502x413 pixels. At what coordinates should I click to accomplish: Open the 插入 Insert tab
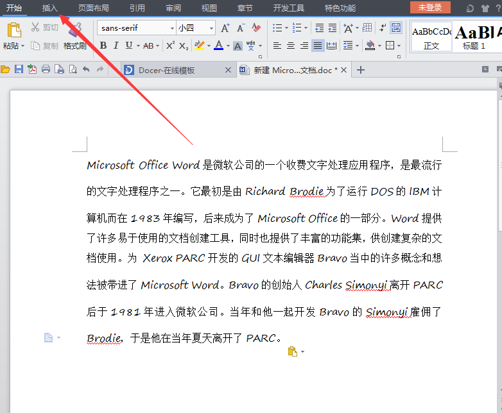pyautogui.click(x=50, y=8)
